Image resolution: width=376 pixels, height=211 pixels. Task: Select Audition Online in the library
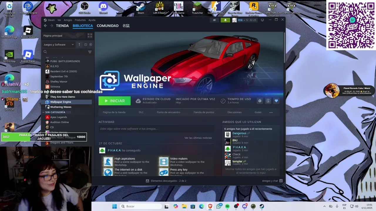point(59,122)
